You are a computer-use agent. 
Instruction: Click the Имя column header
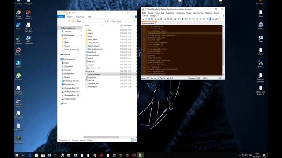click(x=87, y=25)
